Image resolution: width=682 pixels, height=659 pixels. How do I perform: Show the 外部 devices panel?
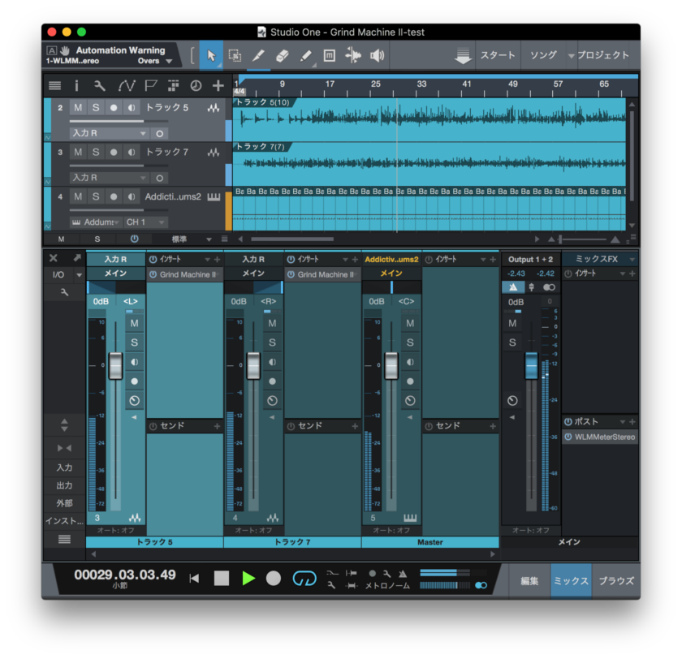pos(64,503)
